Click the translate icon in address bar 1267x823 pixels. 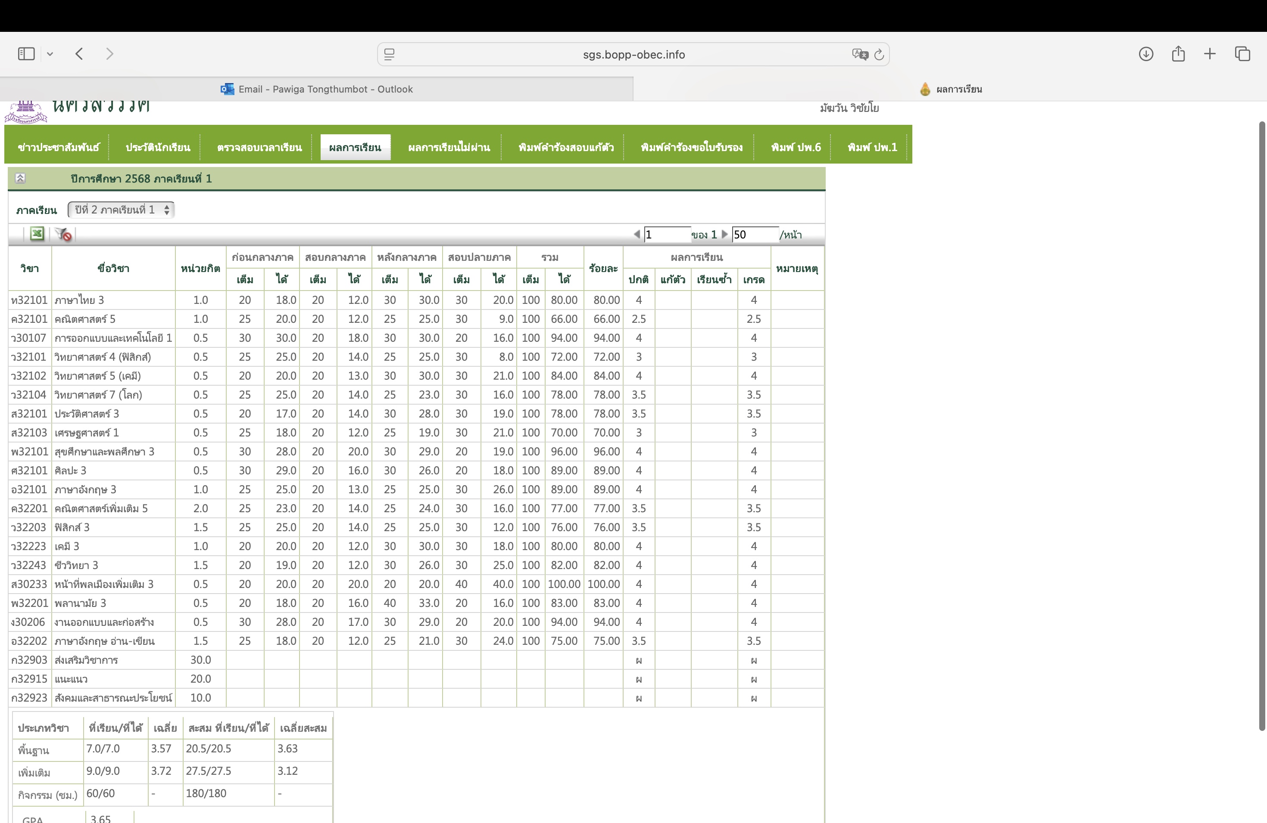859,54
